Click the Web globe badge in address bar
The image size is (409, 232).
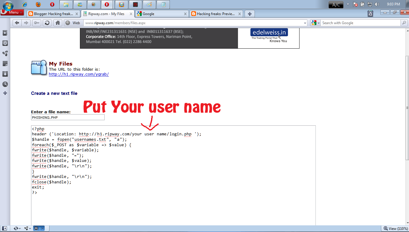pos(73,23)
